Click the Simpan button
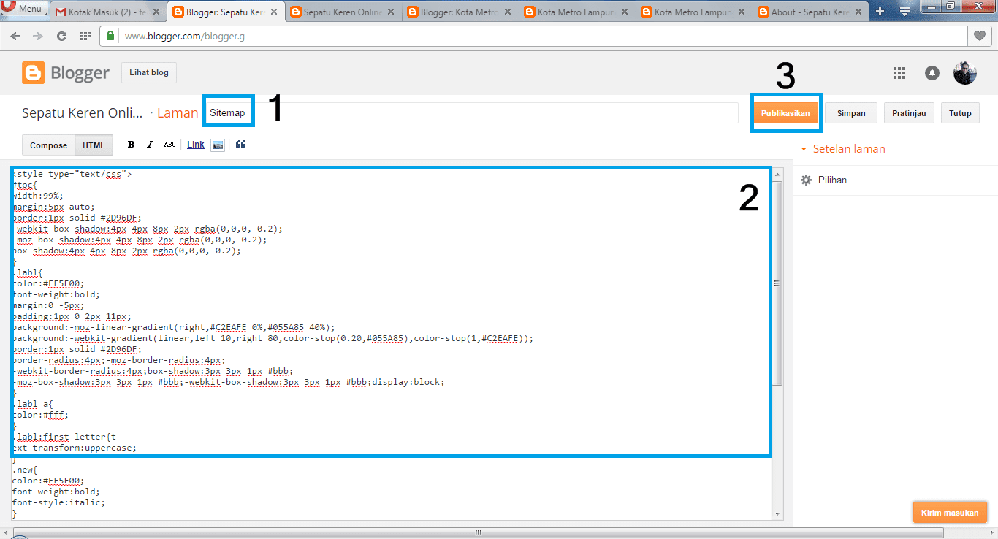Viewport: 998px width, 539px height. tap(851, 113)
